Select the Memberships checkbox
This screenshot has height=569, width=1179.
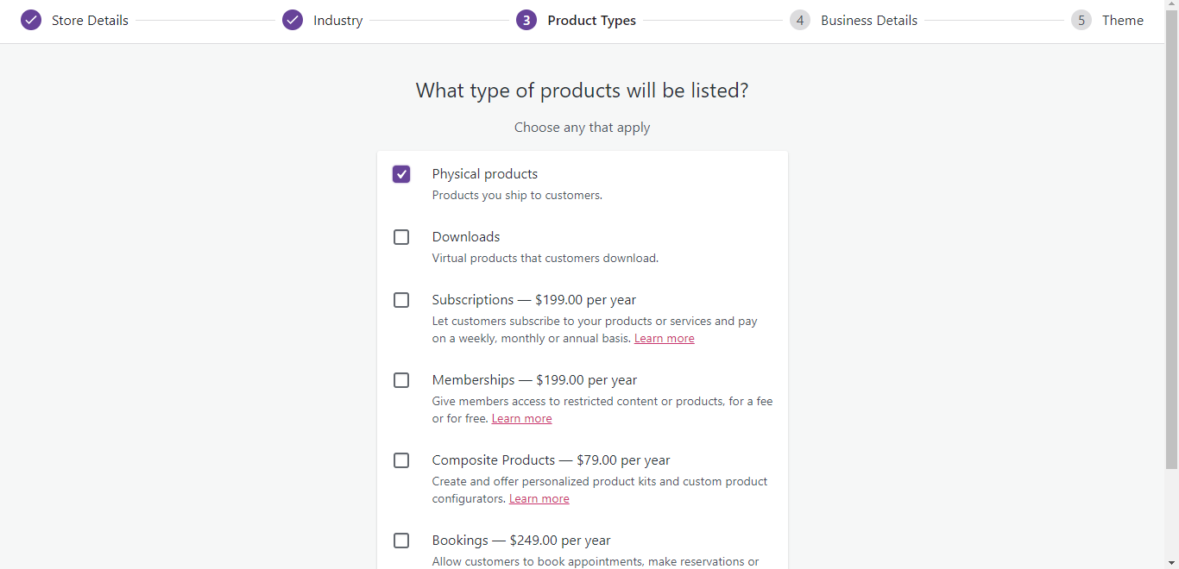(401, 380)
